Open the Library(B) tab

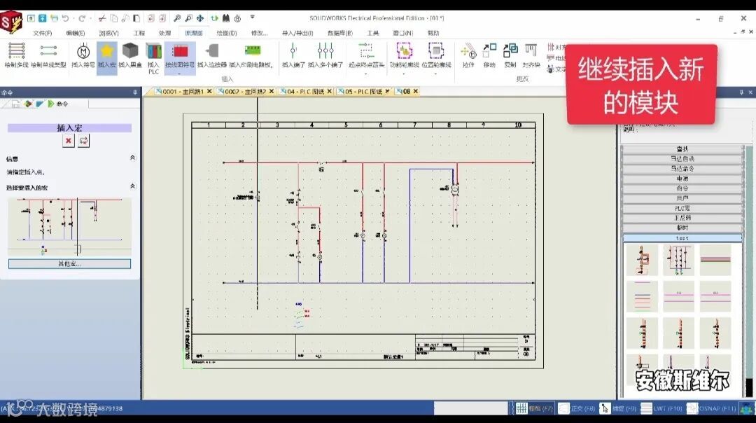click(340, 34)
